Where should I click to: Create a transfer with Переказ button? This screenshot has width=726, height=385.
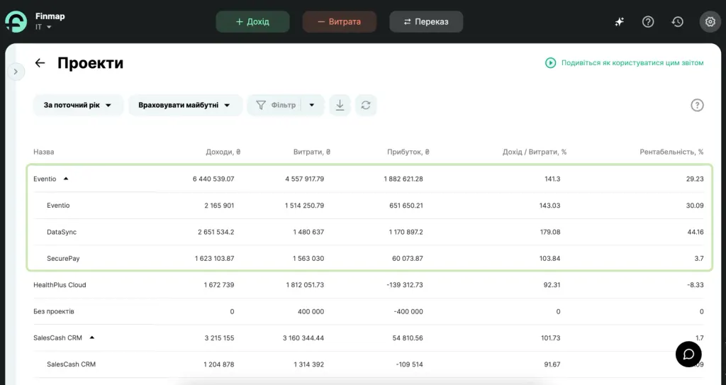[426, 22]
